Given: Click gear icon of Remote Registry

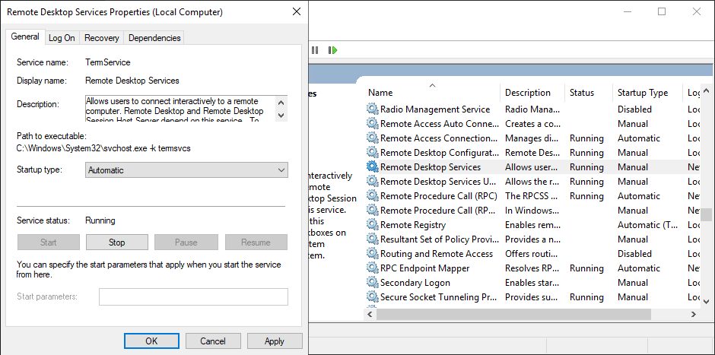Looking at the screenshot, I should pos(373,225).
